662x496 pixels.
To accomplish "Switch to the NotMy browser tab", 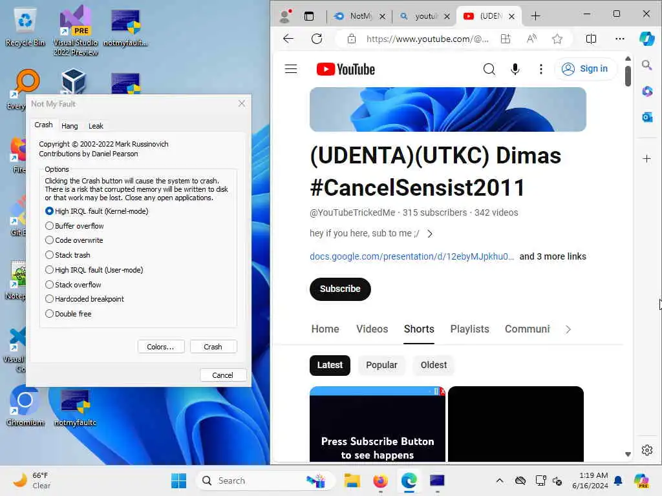I will 358,16.
